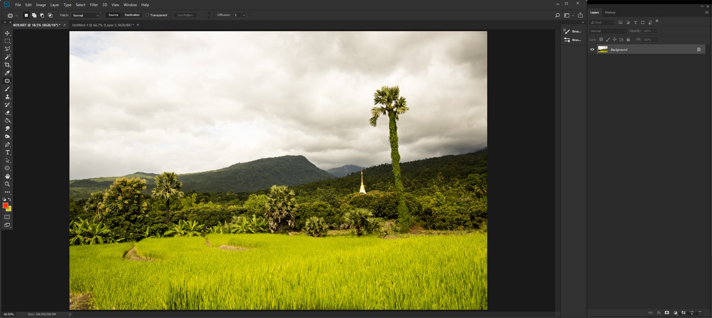Grab the Zoom tool
712x318 pixels.
[7, 184]
